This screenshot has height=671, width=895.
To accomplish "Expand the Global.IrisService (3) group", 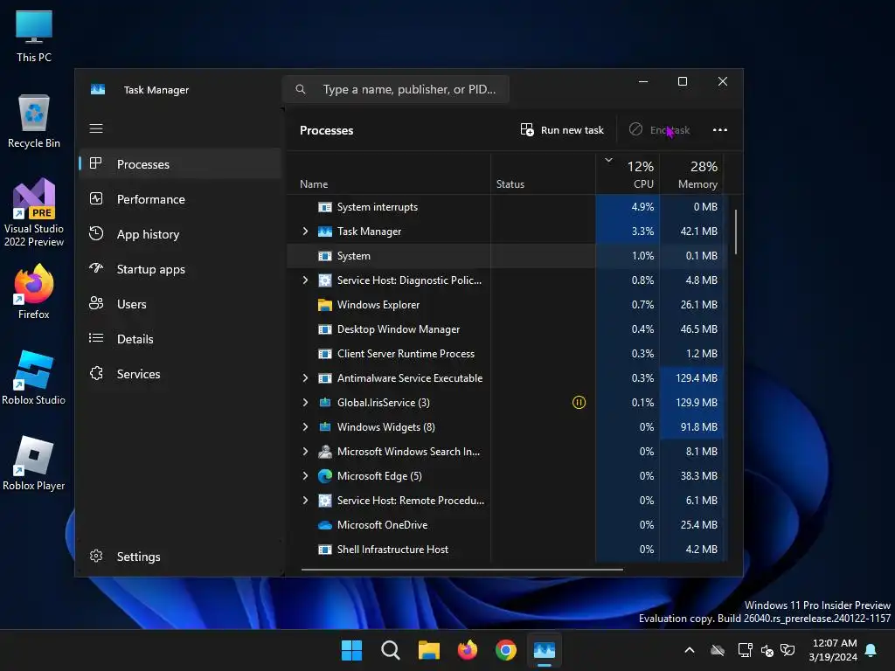I will click(x=305, y=402).
